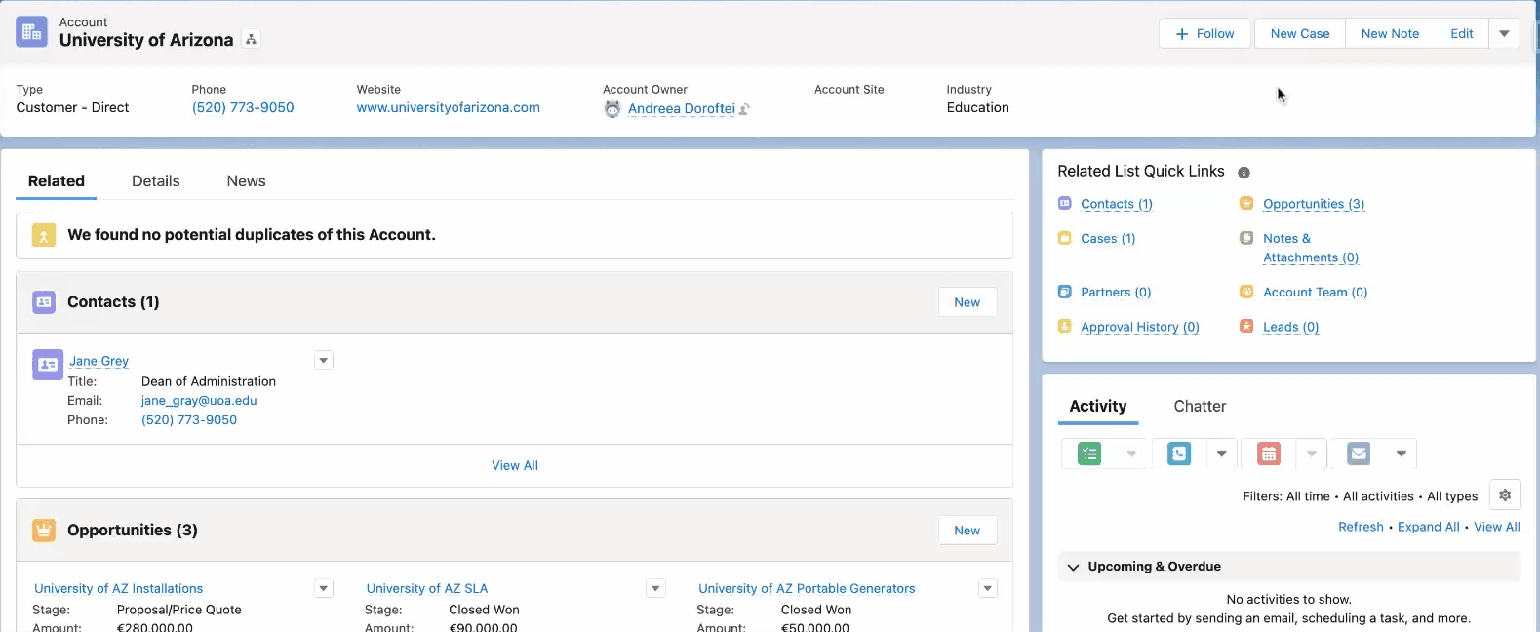Call the phone number (520) 773-9050 in header
The height and width of the screenshot is (632, 1540).
pyautogui.click(x=243, y=107)
